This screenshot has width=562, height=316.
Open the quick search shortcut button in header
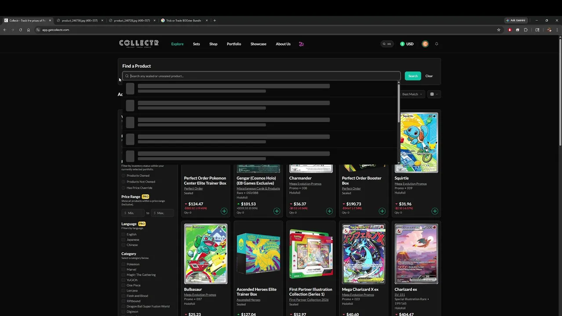point(387,44)
